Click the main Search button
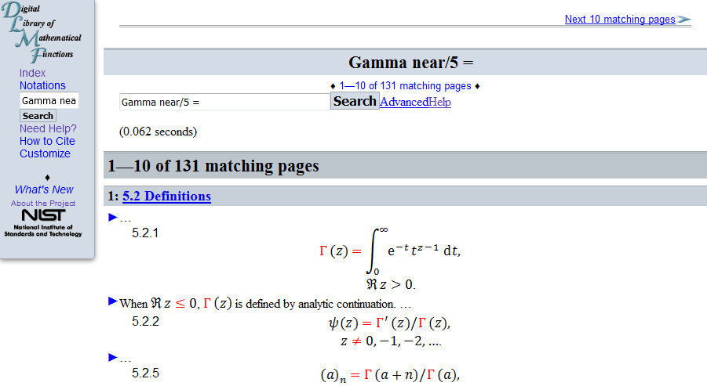707x386 pixels. pyautogui.click(x=355, y=101)
